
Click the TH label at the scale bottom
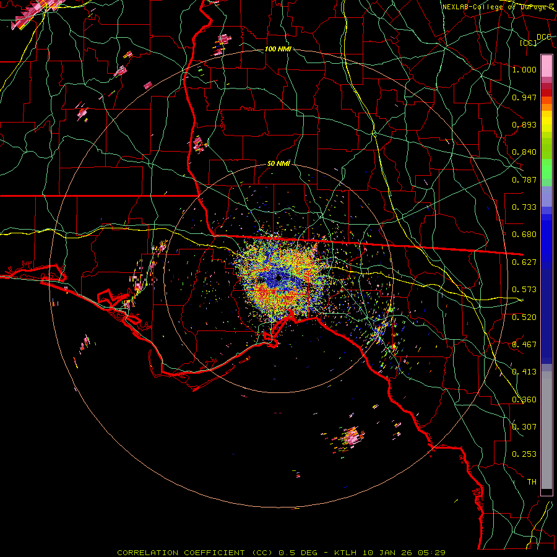pos(532,482)
